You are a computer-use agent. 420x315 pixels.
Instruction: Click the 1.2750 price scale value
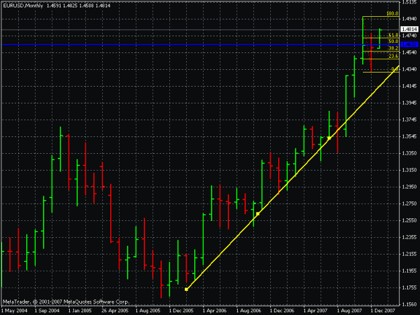point(409,204)
